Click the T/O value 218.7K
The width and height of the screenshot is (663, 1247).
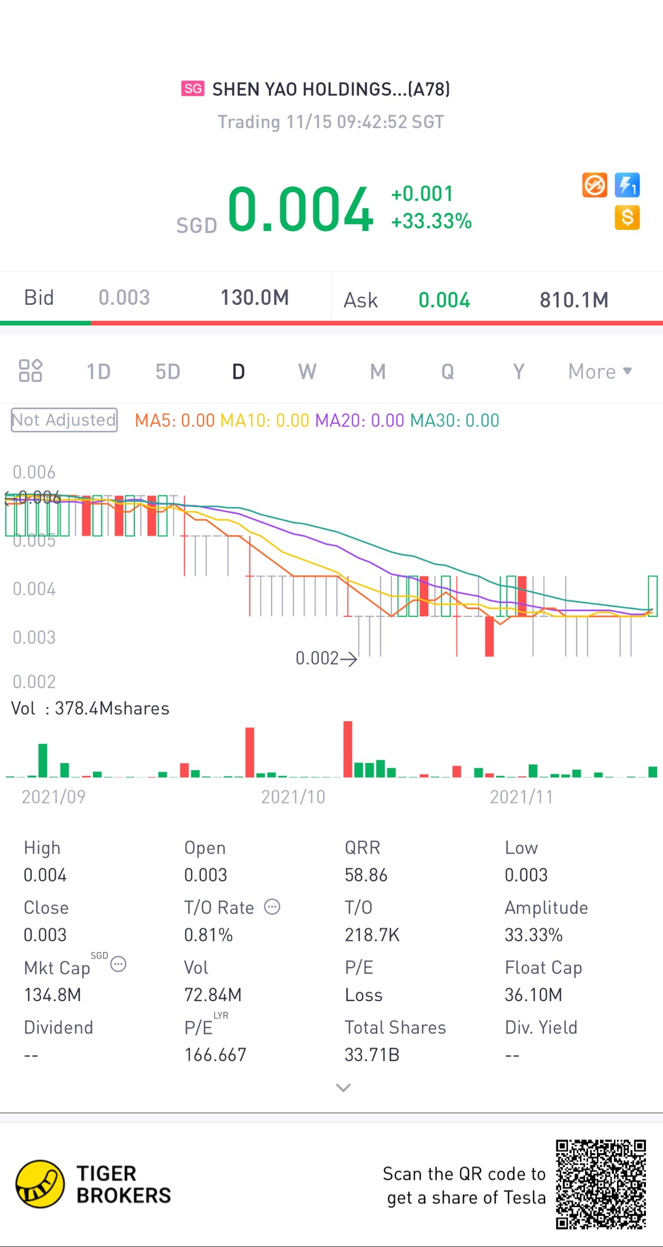click(x=372, y=935)
